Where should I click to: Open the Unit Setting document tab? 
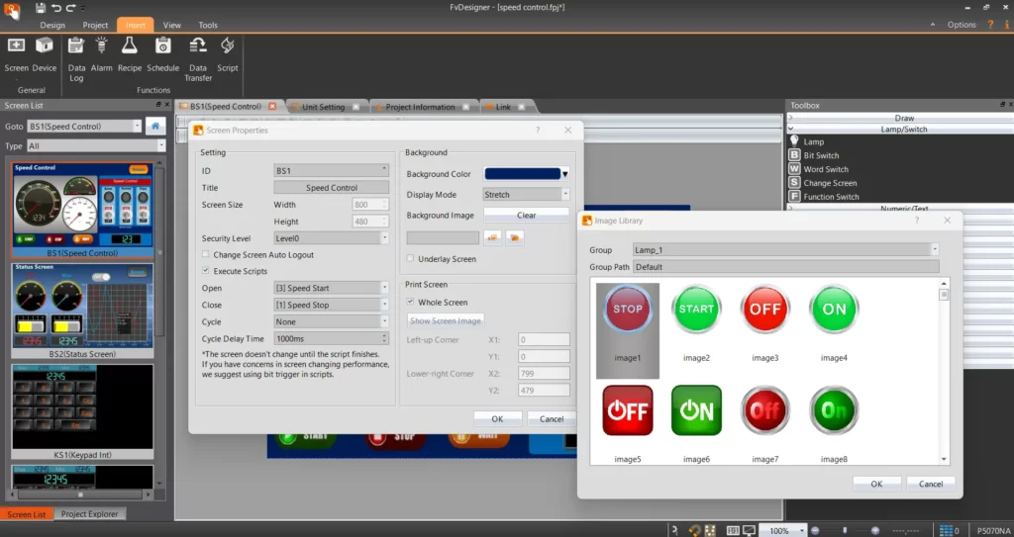(323, 107)
